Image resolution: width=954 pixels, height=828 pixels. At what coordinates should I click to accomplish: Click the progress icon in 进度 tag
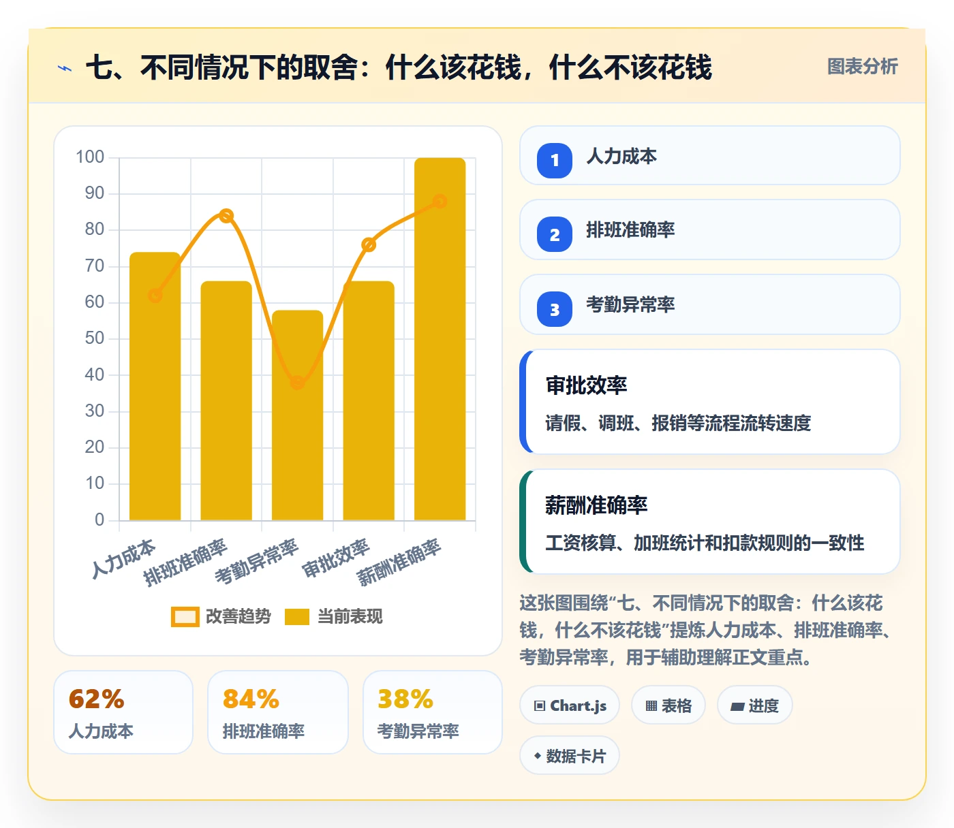[x=737, y=706]
